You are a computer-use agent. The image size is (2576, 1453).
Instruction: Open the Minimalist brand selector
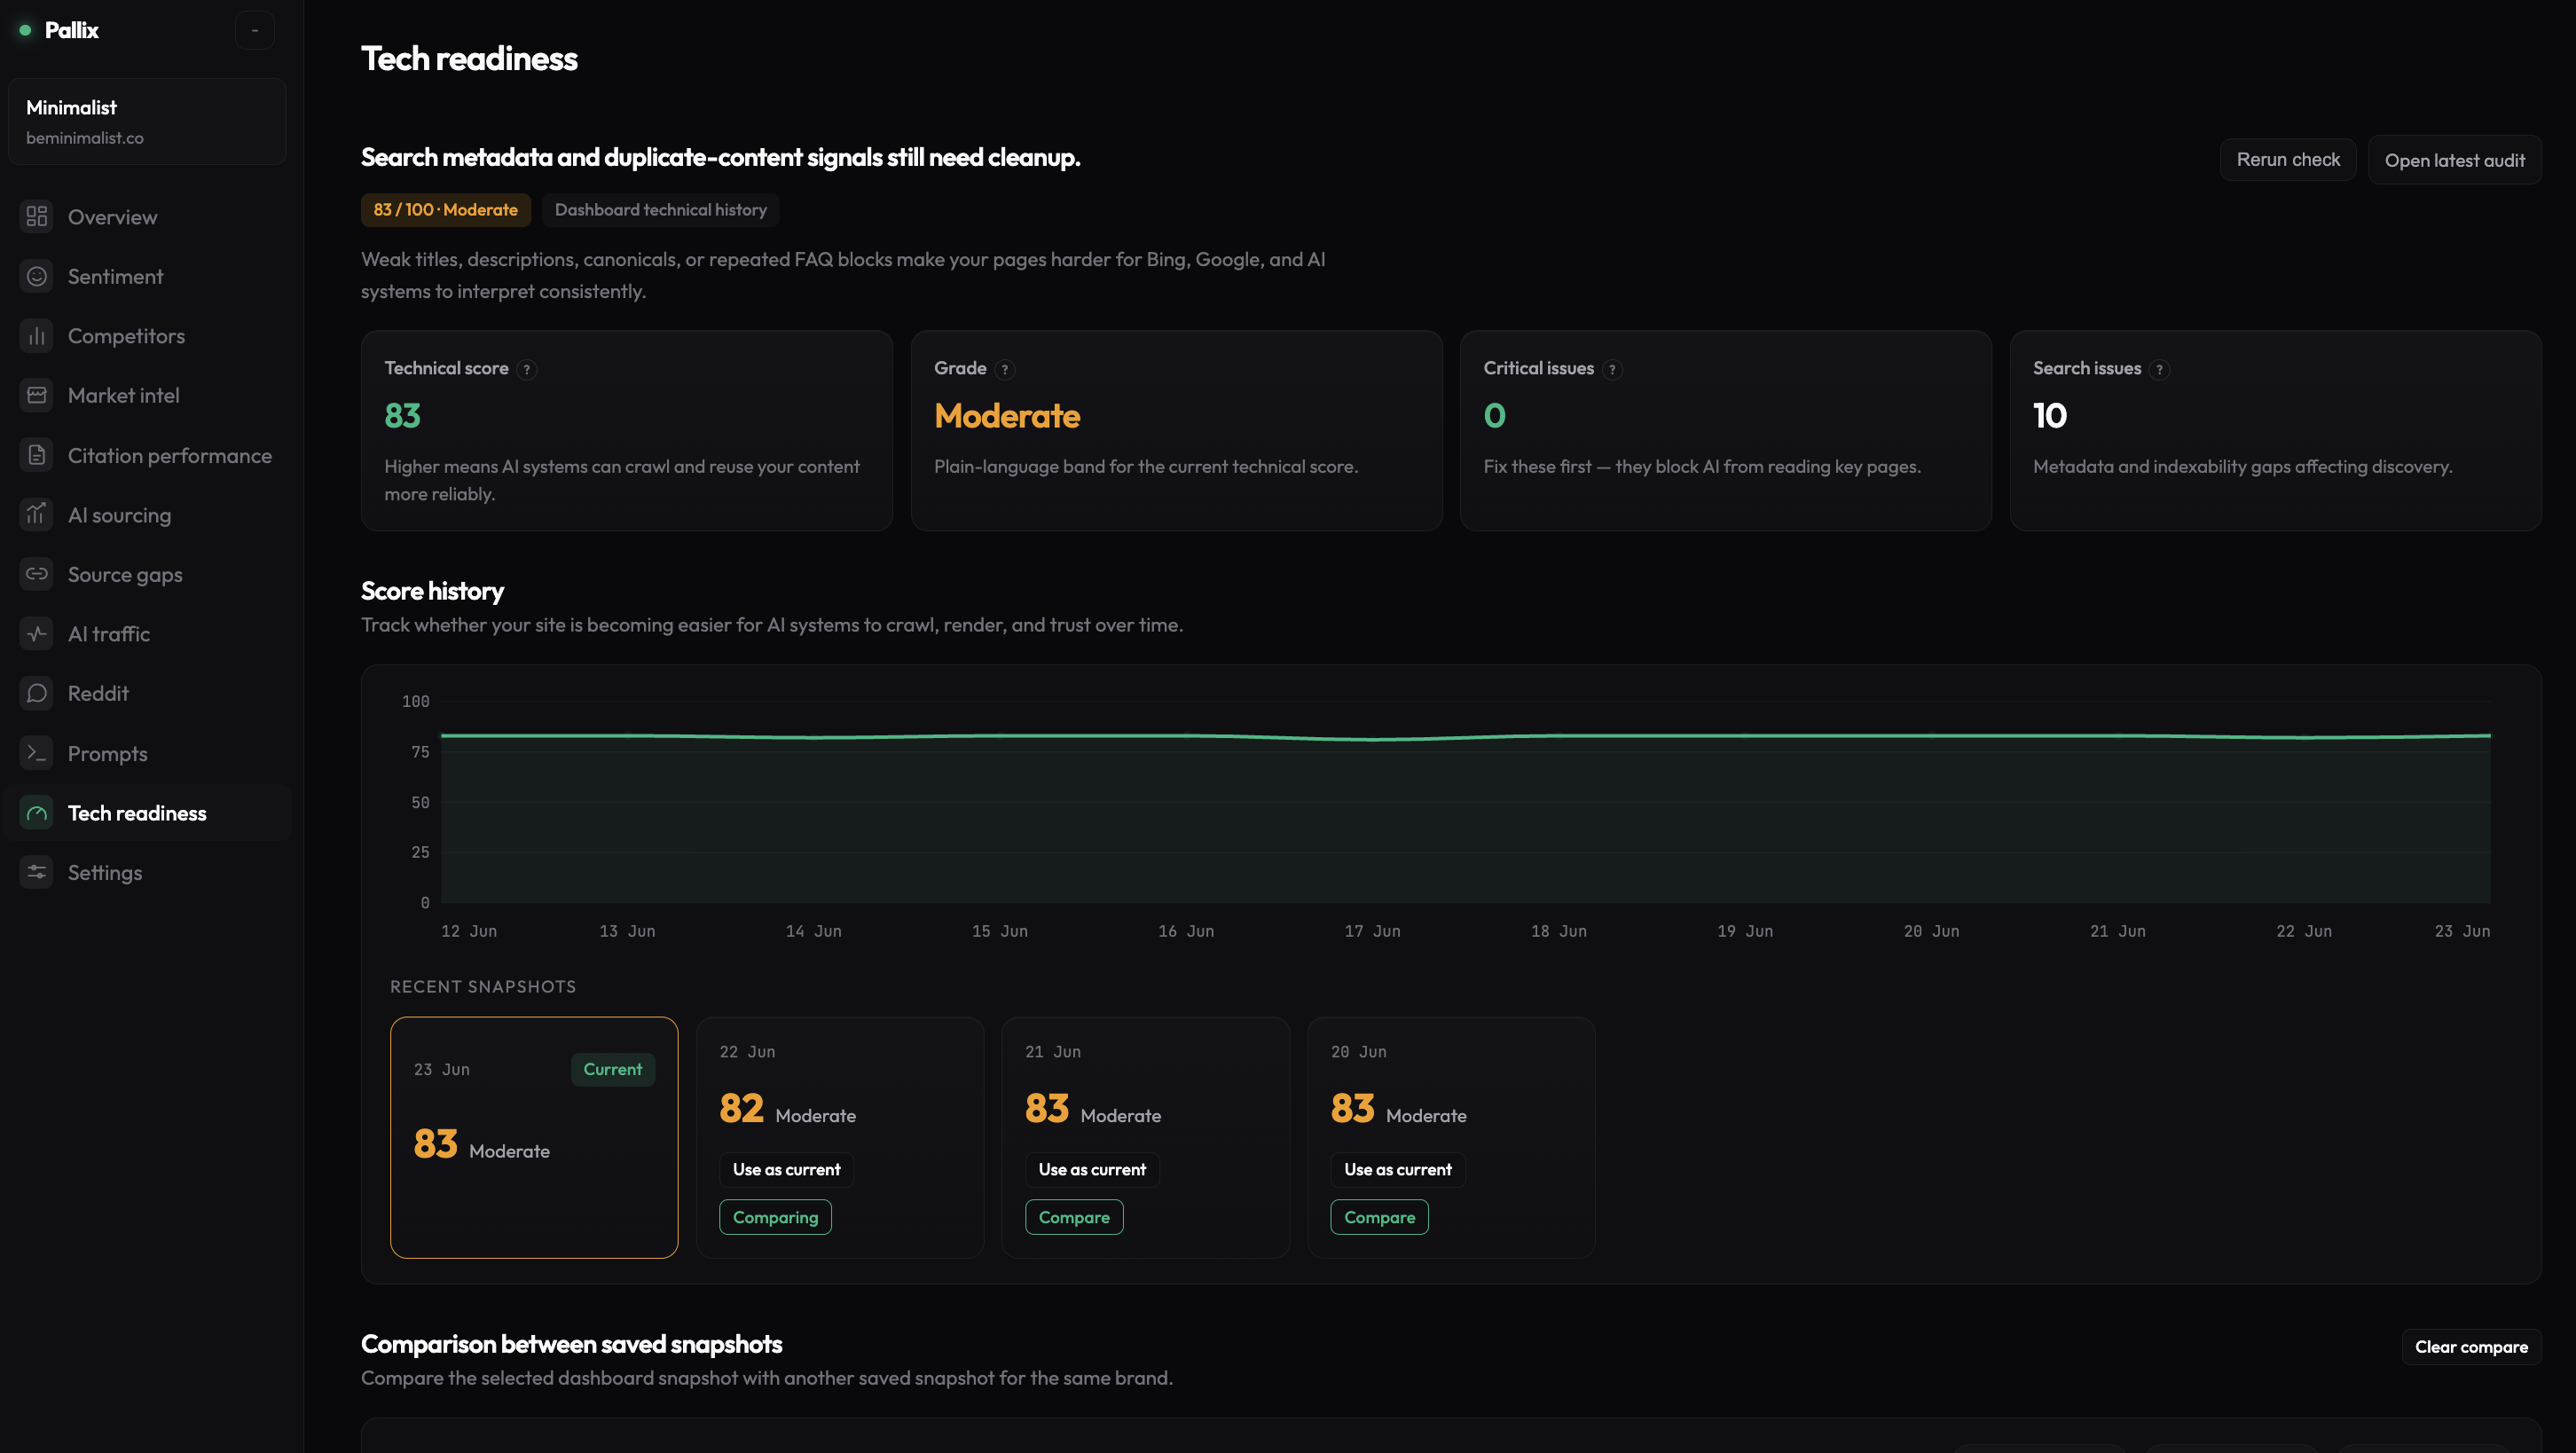[x=147, y=121]
